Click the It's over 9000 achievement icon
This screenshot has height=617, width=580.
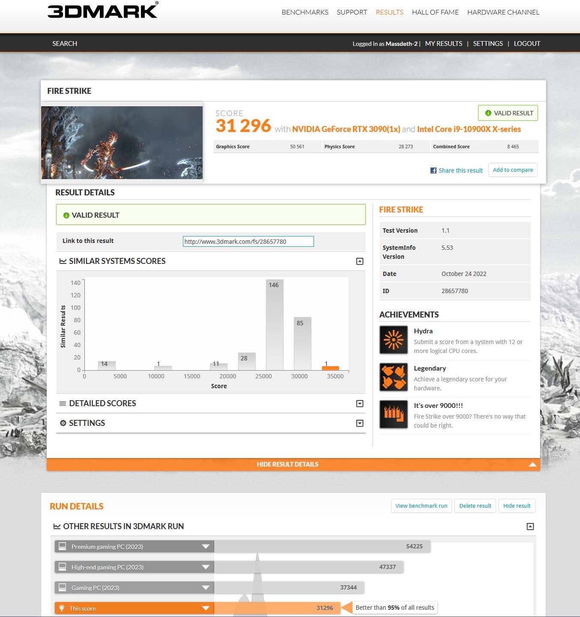(x=394, y=415)
